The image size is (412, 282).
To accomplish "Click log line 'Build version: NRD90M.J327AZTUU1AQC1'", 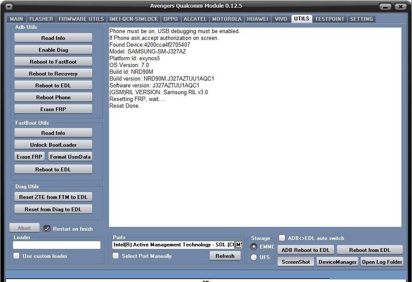I will coord(162,79).
